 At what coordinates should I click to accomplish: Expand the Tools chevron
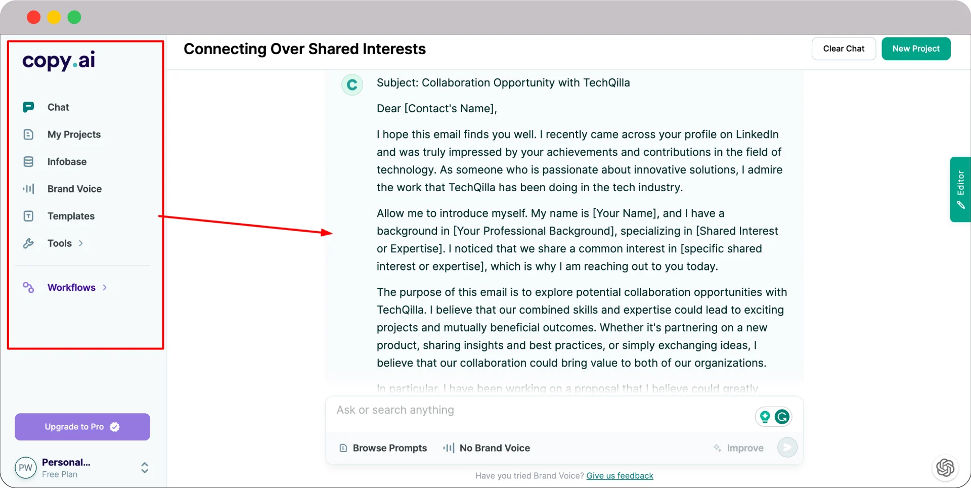point(81,243)
